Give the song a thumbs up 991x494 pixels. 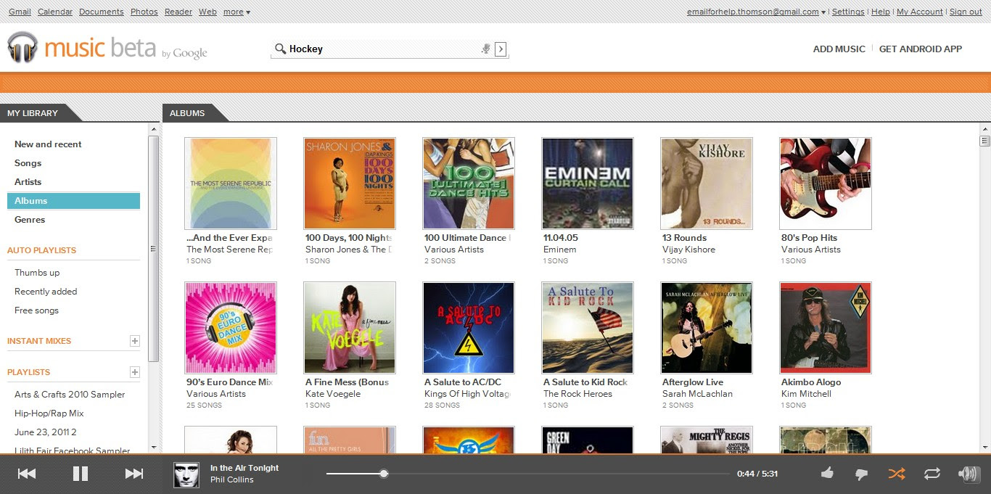[x=827, y=474]
